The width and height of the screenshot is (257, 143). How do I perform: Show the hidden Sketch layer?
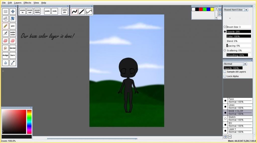pyautogui.click(x=225, y=119)
